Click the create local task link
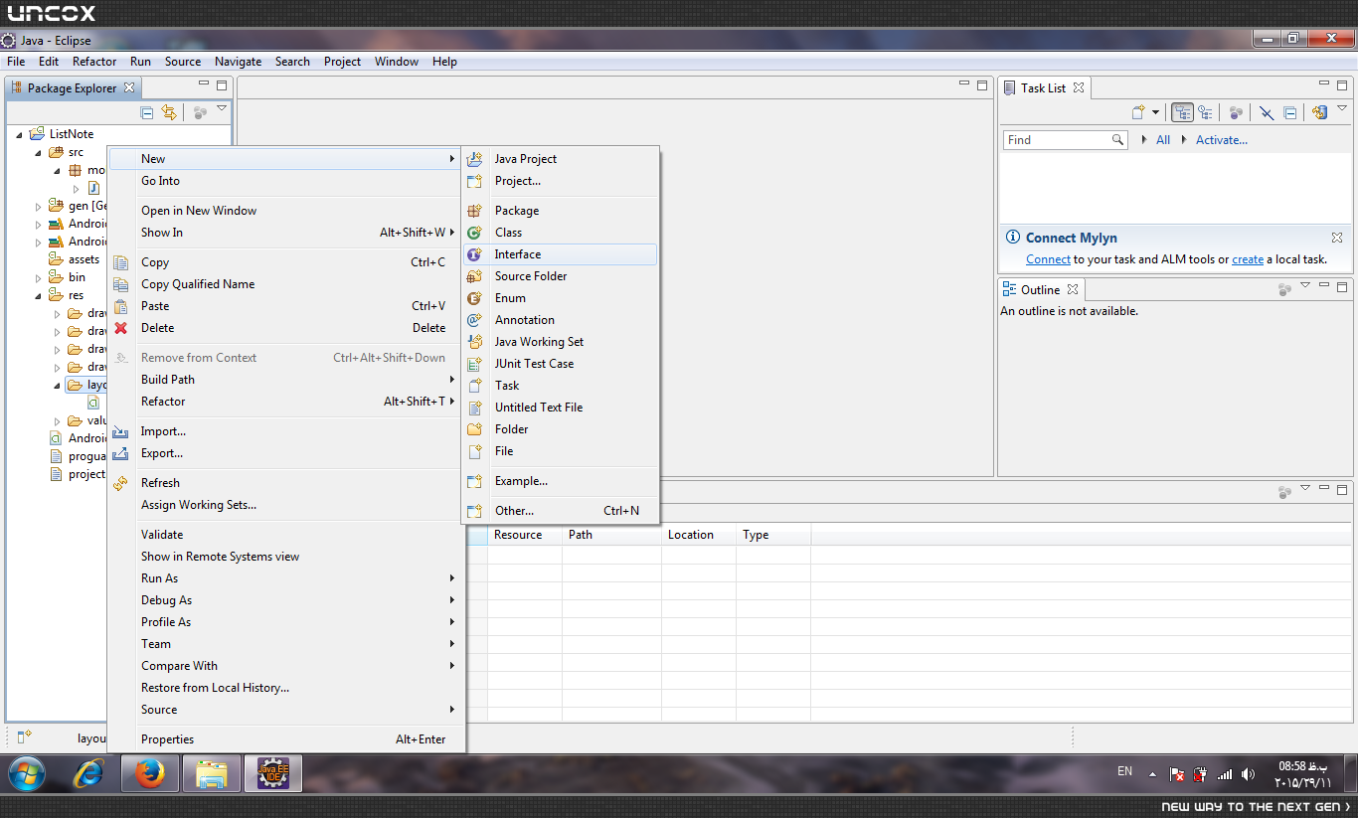The width and height of the screenshot is (1358, 818). (1248, 259)
